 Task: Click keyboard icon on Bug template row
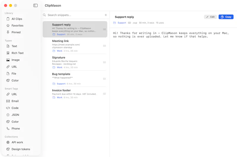[104, 79]
